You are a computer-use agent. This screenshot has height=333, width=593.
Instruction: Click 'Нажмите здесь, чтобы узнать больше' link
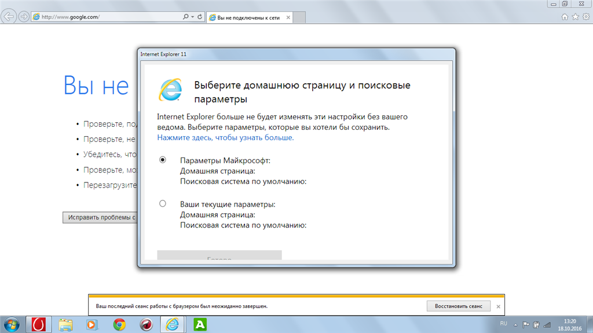pos(225,138)
